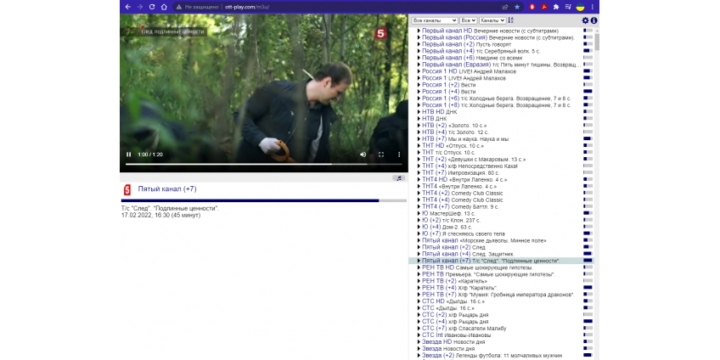
Task: Open the Adobe Acrobat PDF extension
Action: (544, 7)
